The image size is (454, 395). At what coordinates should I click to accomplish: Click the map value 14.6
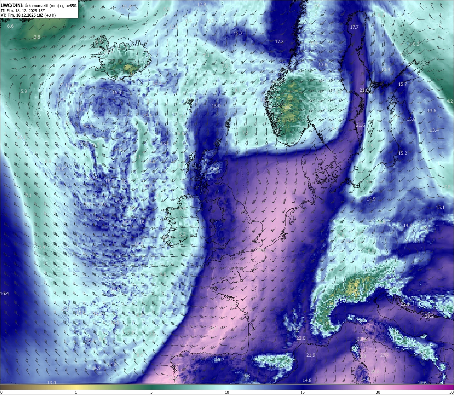click(x=408, y=225)
